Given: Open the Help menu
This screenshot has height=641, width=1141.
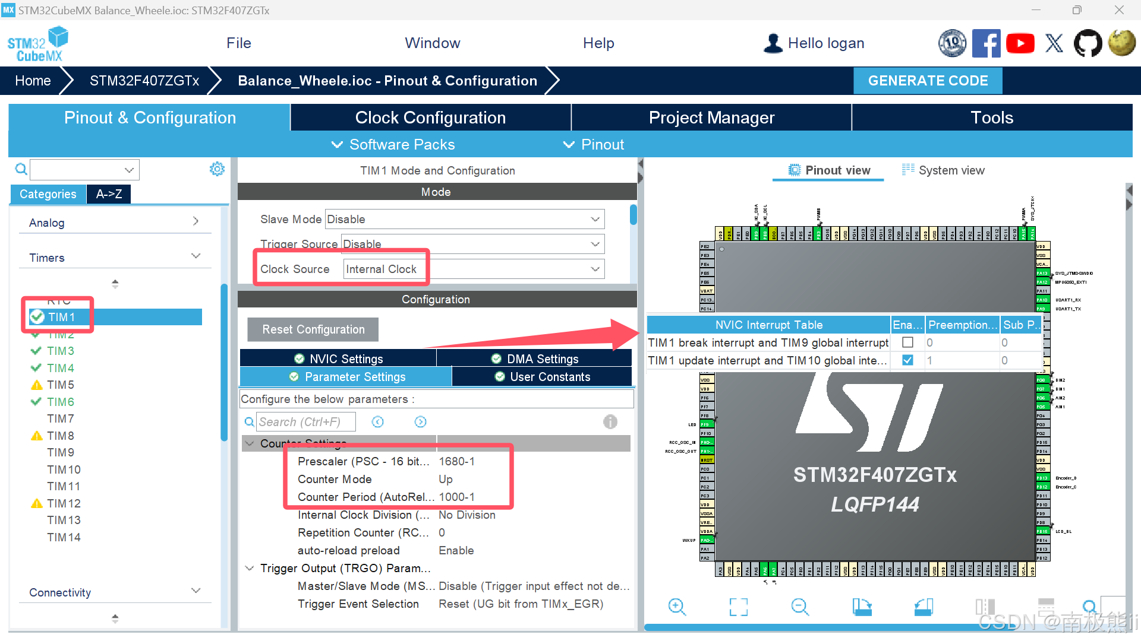Looking at the screenshot, I should [598, 43].
